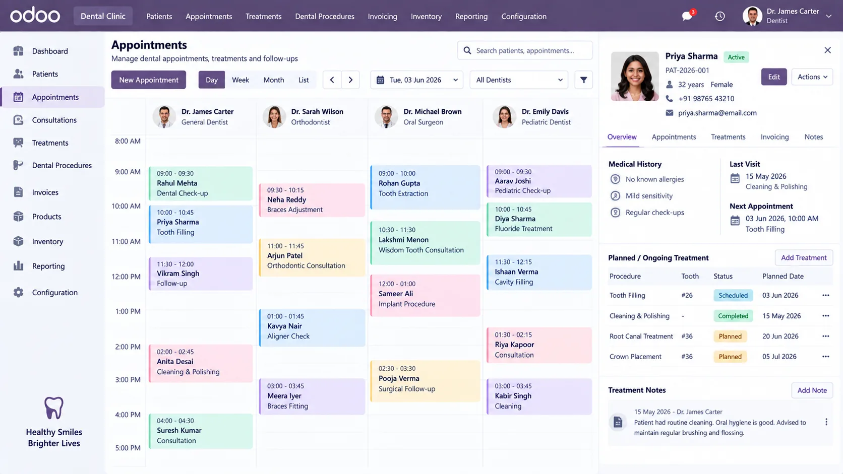Expand the All Dentists dropdown

coord(519,80)
